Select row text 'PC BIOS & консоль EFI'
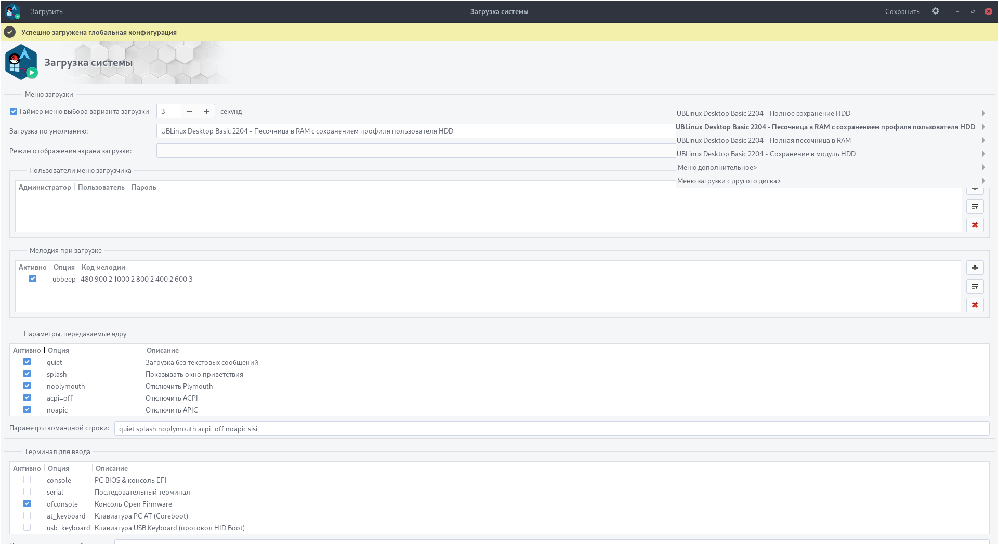The width and height of the screenshot is (999, 545). (130, 480)
